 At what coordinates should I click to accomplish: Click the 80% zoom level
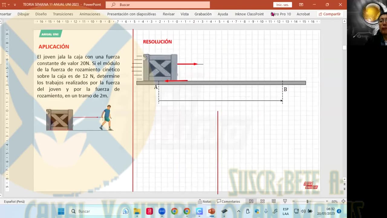tap(334, 201)
